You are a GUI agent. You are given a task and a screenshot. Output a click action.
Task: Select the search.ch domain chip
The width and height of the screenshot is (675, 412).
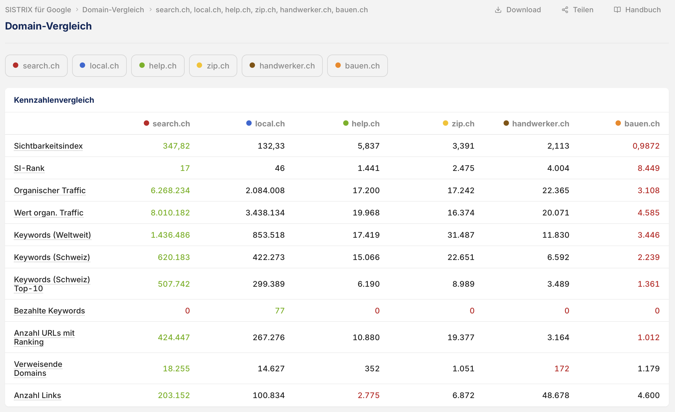click(x=36, y=66)
